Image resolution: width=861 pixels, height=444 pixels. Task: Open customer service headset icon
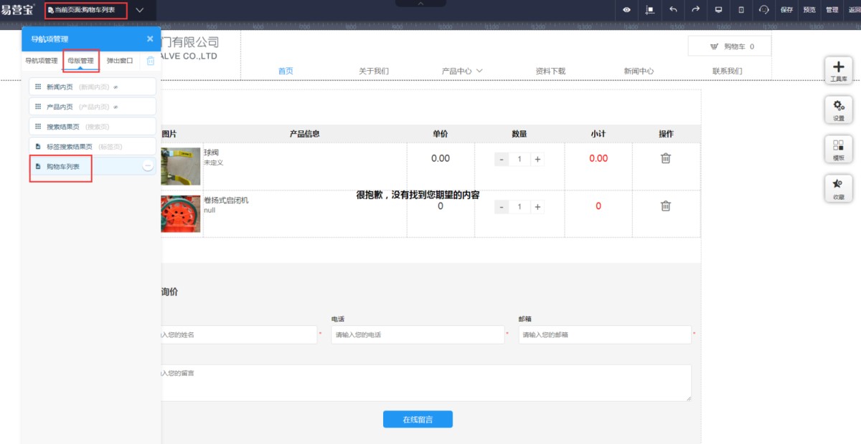pyautogui.click(x=764, y=10)
